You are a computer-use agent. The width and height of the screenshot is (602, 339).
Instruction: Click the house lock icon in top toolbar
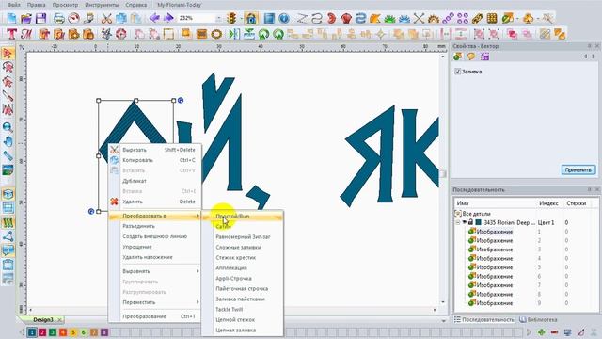point(251,18)
